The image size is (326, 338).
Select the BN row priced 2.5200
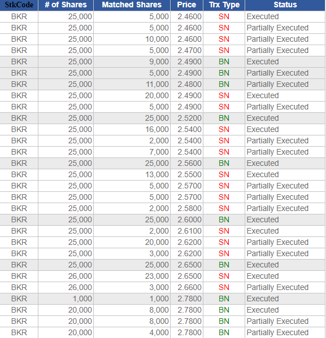tap(163, 118)
